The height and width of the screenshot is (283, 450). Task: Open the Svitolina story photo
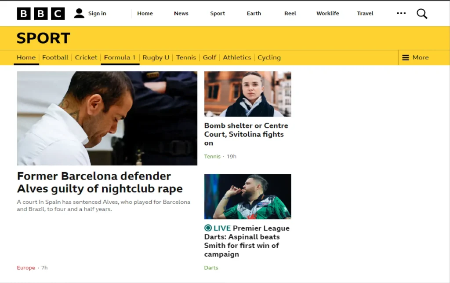pos(248,94)
